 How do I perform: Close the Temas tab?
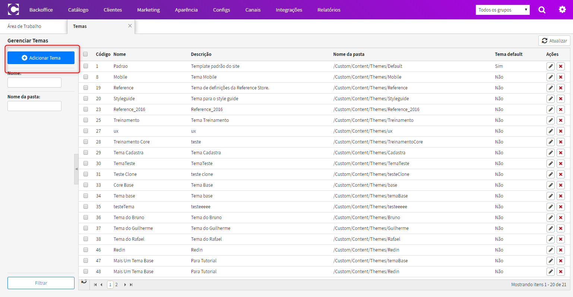pyautogui.click(x=130, y=26)
